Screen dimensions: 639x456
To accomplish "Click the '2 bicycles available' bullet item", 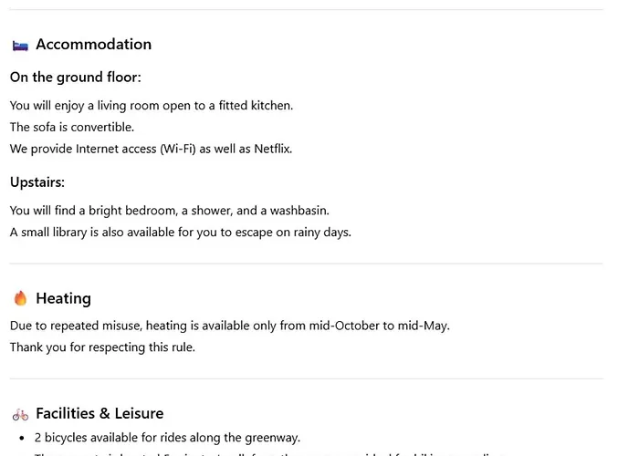I will [167, 438].
